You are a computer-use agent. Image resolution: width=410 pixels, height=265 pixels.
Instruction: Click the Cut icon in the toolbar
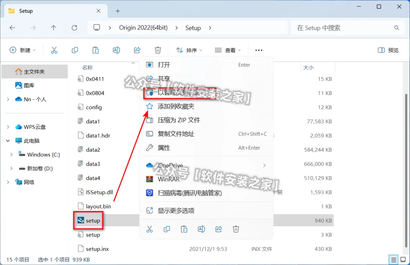click(54, 50)
